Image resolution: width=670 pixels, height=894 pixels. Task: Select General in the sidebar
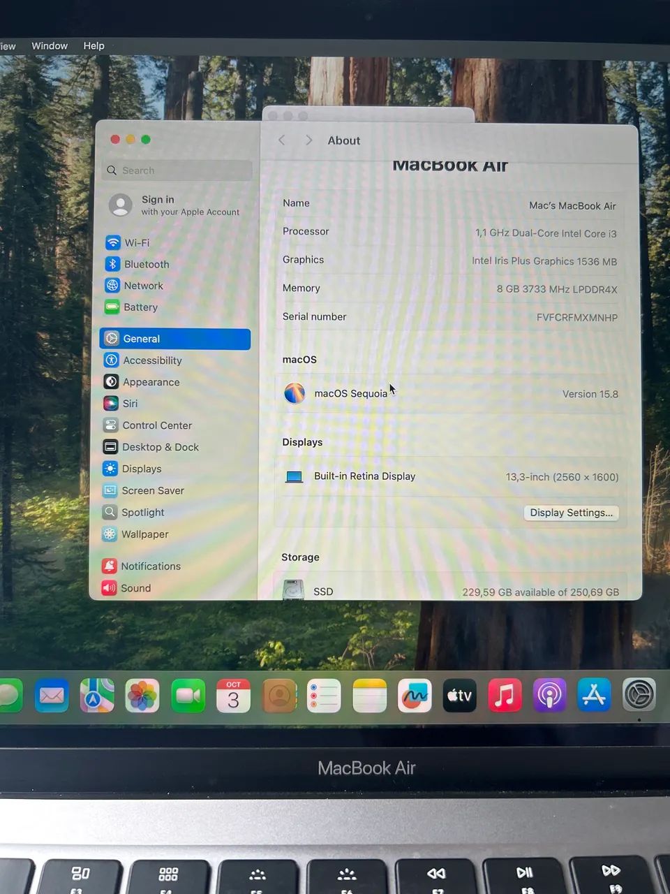175,339
